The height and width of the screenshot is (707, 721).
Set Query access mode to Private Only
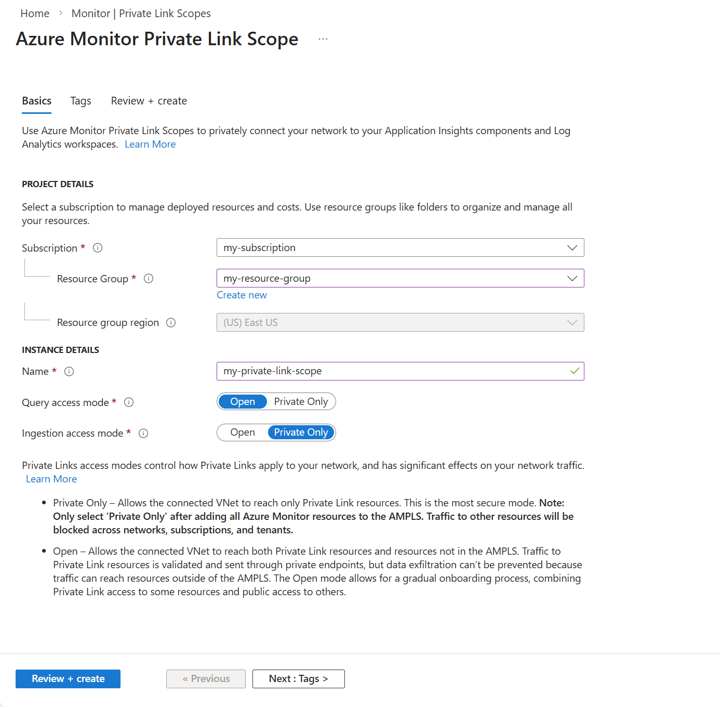coord(301,402)
